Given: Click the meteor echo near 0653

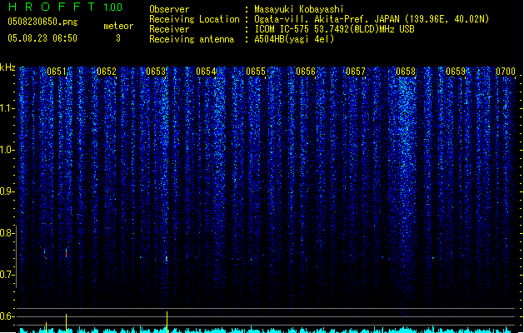Looking at the screenshot, I should [x=167, y=259].
